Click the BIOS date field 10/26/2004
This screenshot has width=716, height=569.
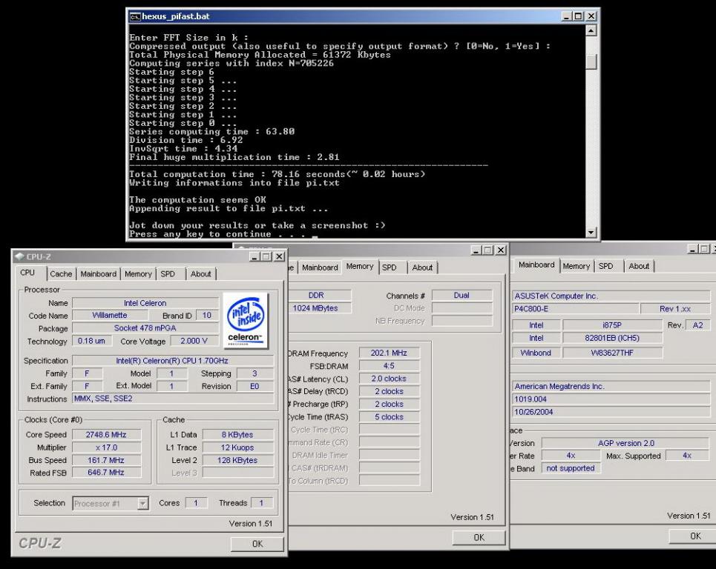(611, 412)
